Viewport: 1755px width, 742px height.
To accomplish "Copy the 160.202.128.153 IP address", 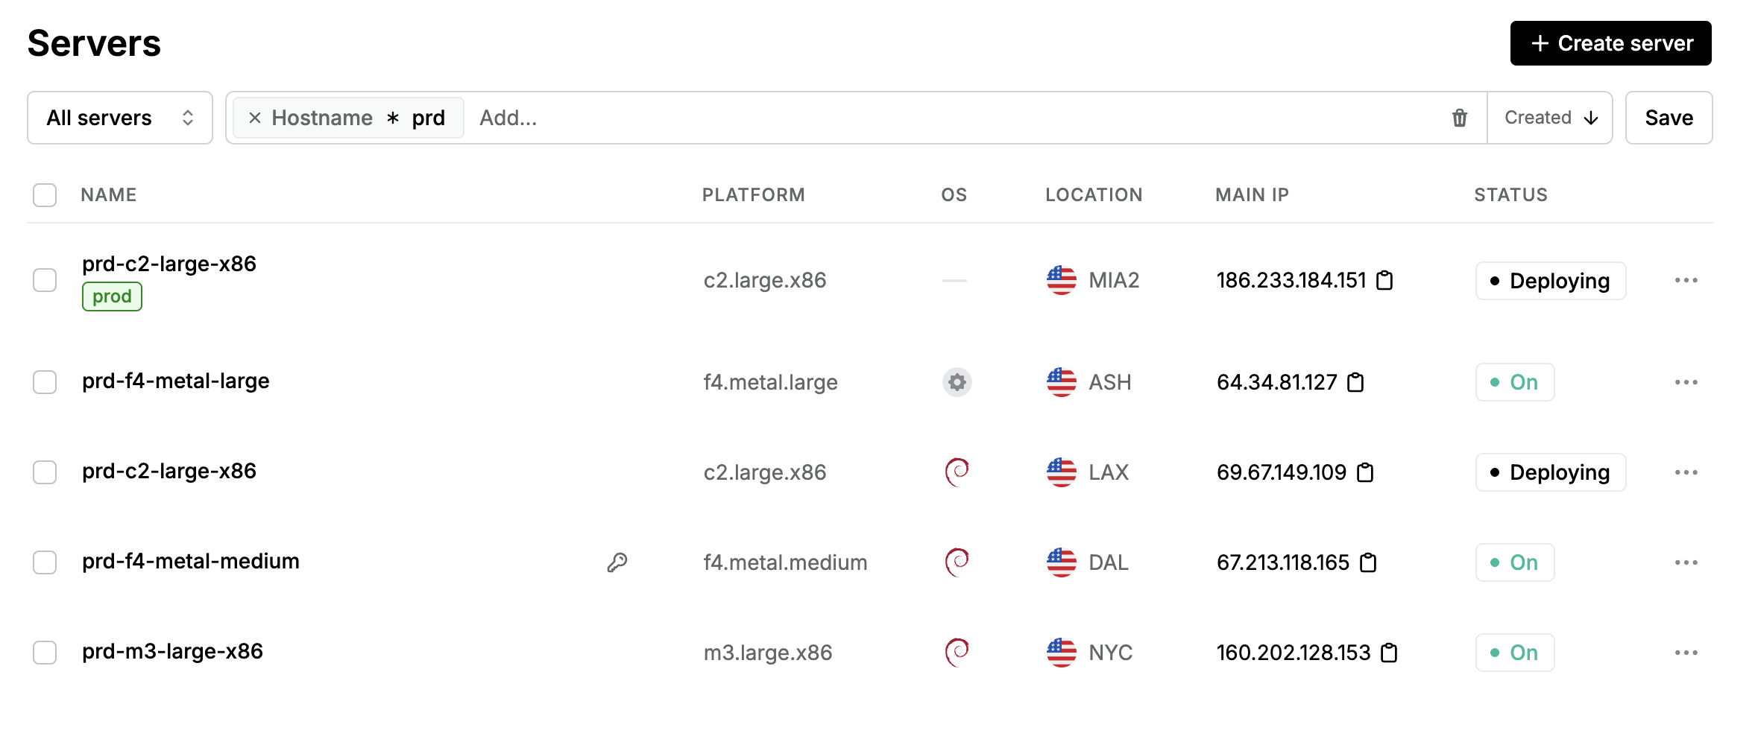I will tap(1389, 653).
